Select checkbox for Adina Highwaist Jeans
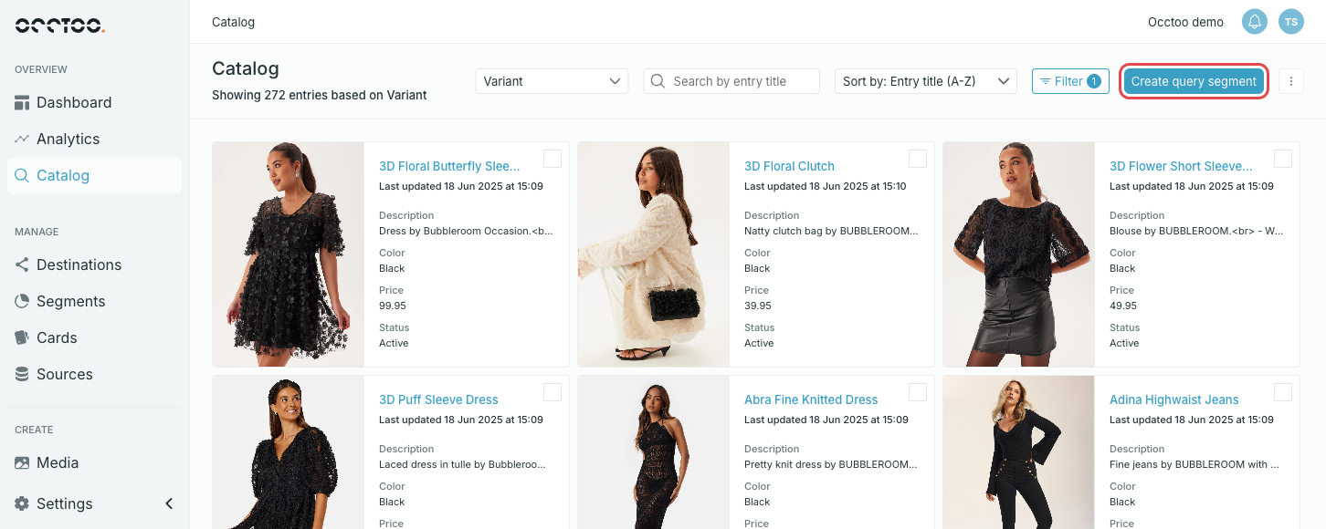Image resolution: width=1326 pixels, height=529 pixels. click(1283, 392)
